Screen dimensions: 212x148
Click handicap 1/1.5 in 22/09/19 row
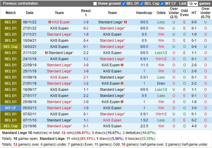[x=144, y=65]
